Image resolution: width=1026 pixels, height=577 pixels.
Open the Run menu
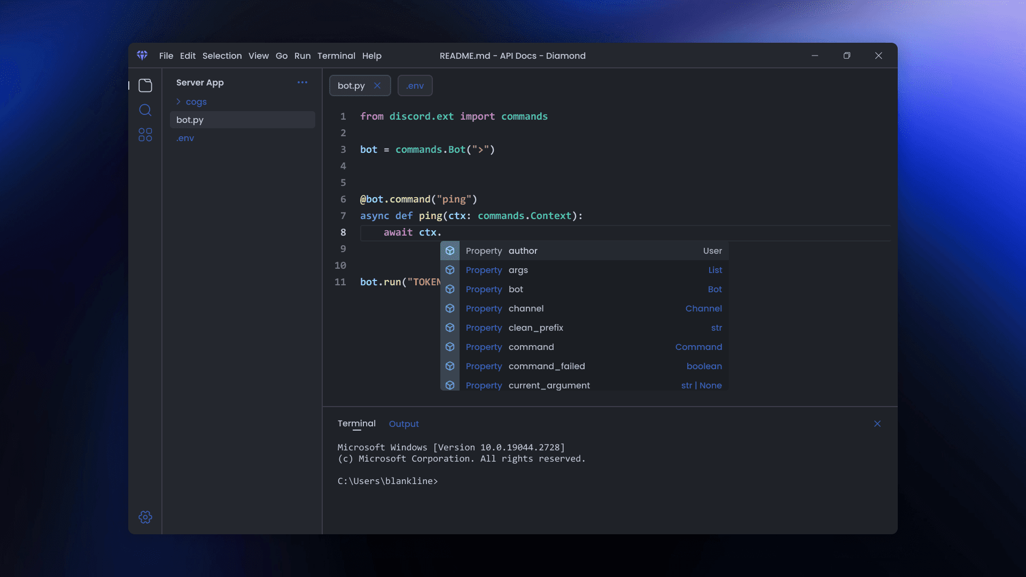(x=302, y=56)
